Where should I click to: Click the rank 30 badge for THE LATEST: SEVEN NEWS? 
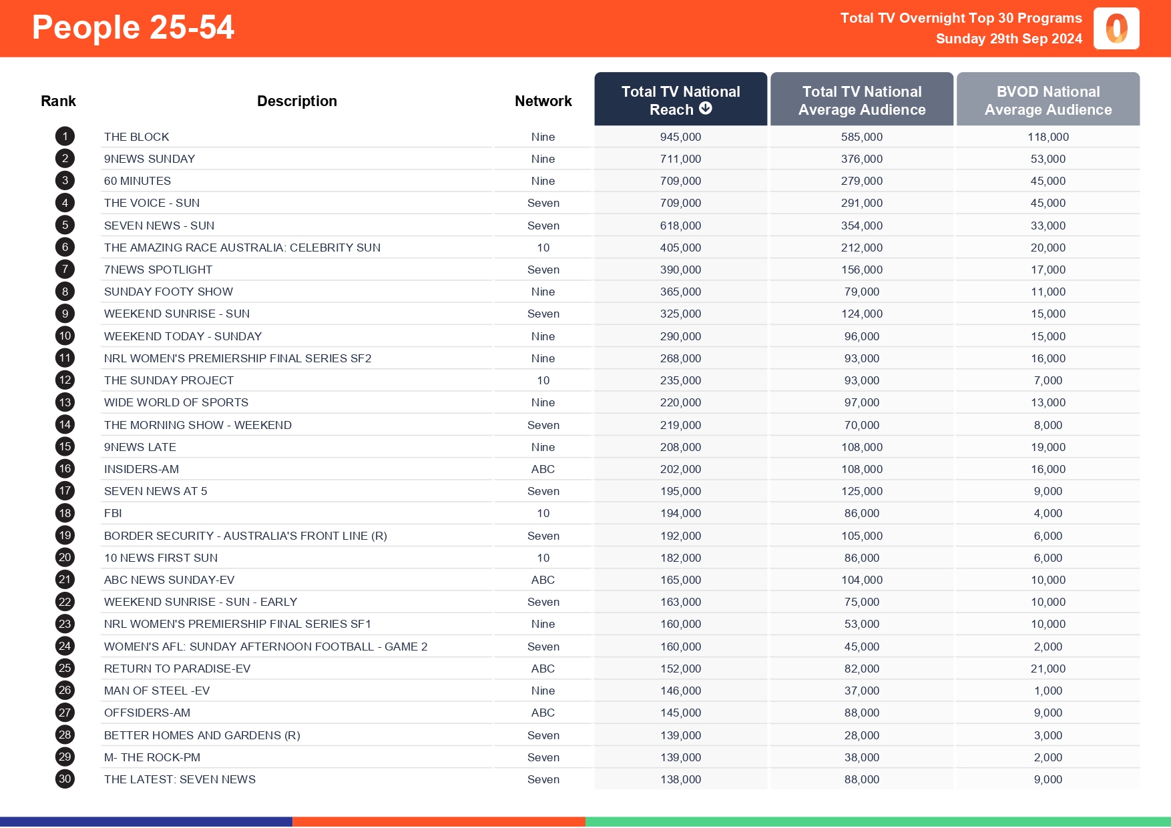pos(64,779)
